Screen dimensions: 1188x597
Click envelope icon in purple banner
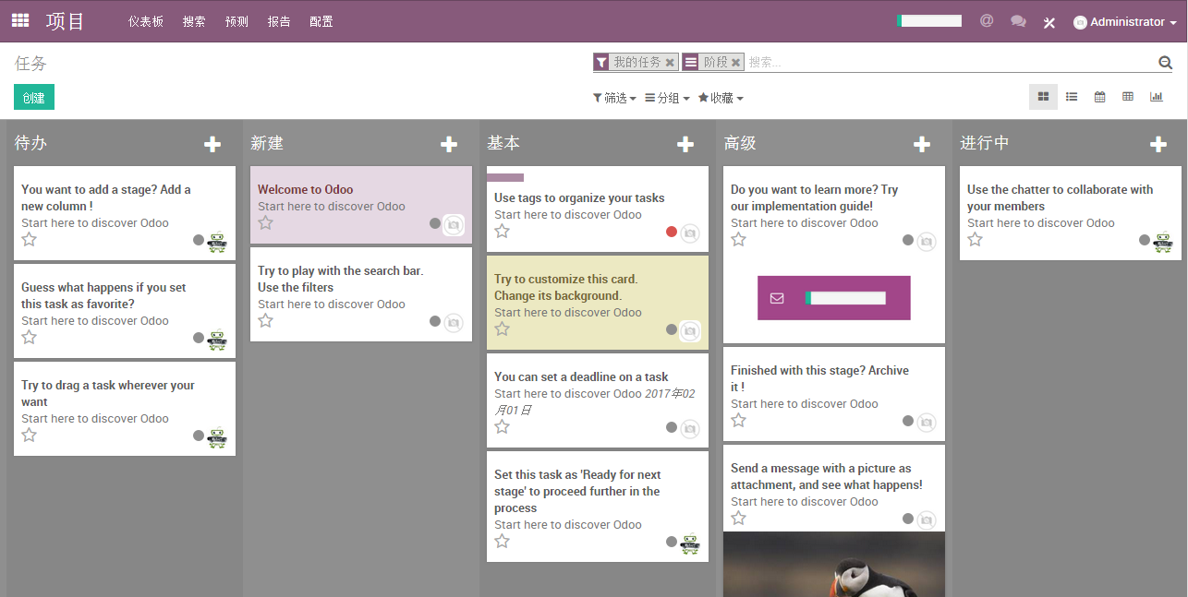776,298
